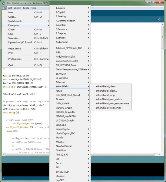Click the Arduino logo in title bar
The height and width of the screenshot is (182, 166).
(3, 3)
